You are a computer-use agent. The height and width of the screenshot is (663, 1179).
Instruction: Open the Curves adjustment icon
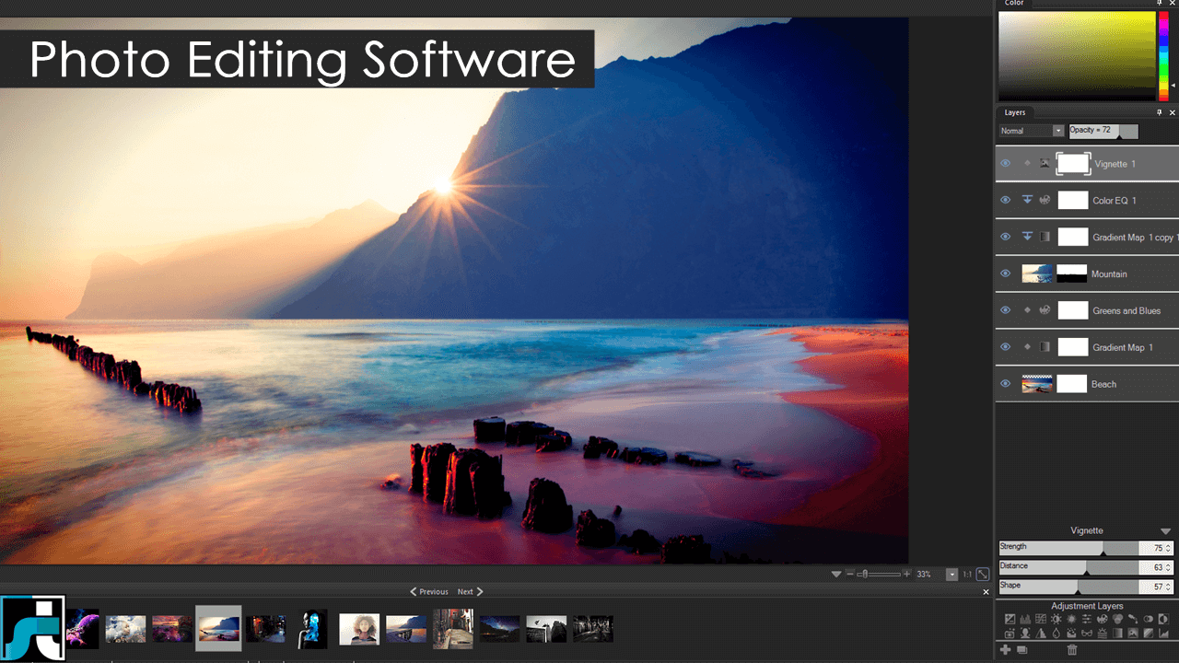coord(1040,619)
